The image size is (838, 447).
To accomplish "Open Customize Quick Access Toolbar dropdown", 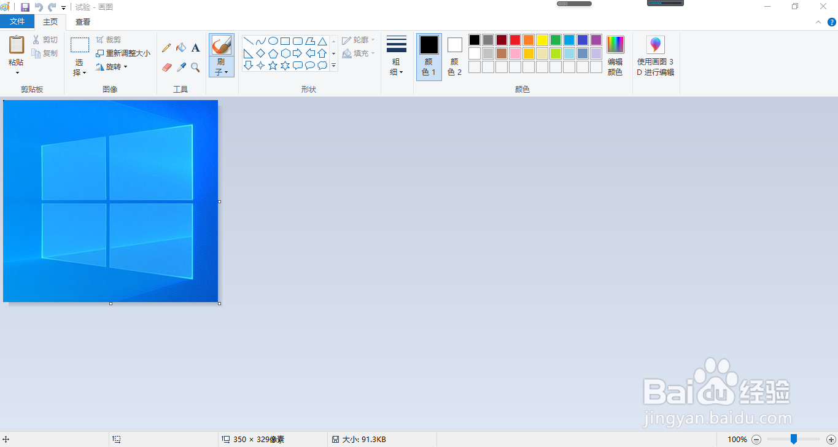I will [x=63, y=8].
